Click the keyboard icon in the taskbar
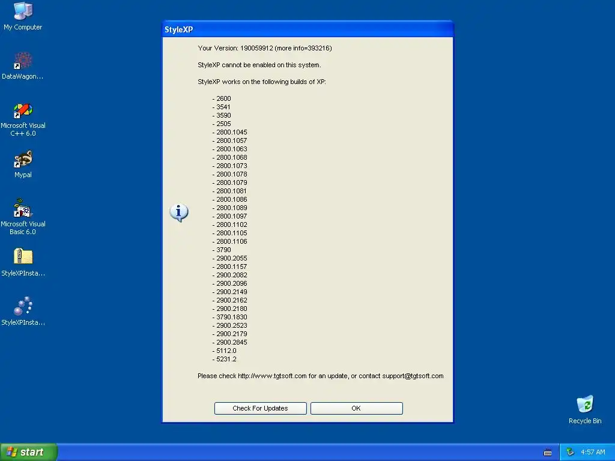The width and height of the screenshot is (615, 461). pos(548,453)
